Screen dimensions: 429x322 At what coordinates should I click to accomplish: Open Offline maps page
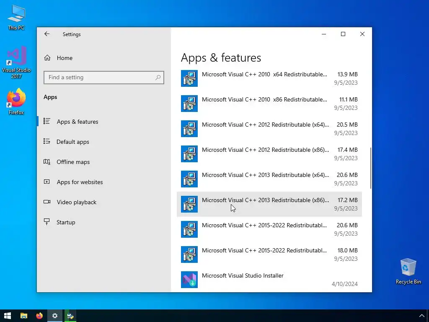click(104, 162)
